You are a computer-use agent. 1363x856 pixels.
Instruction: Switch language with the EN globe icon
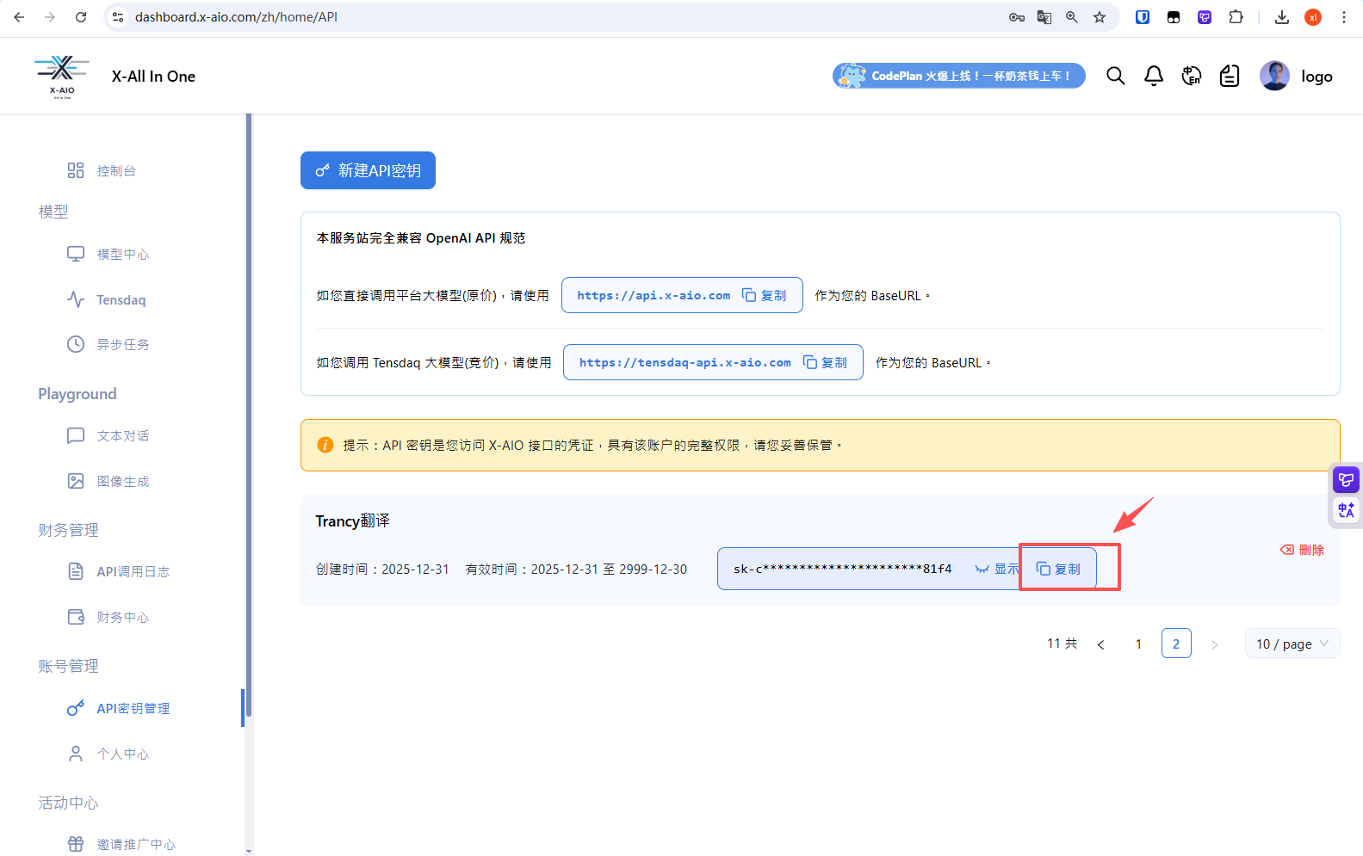(x=1192, y=76)
